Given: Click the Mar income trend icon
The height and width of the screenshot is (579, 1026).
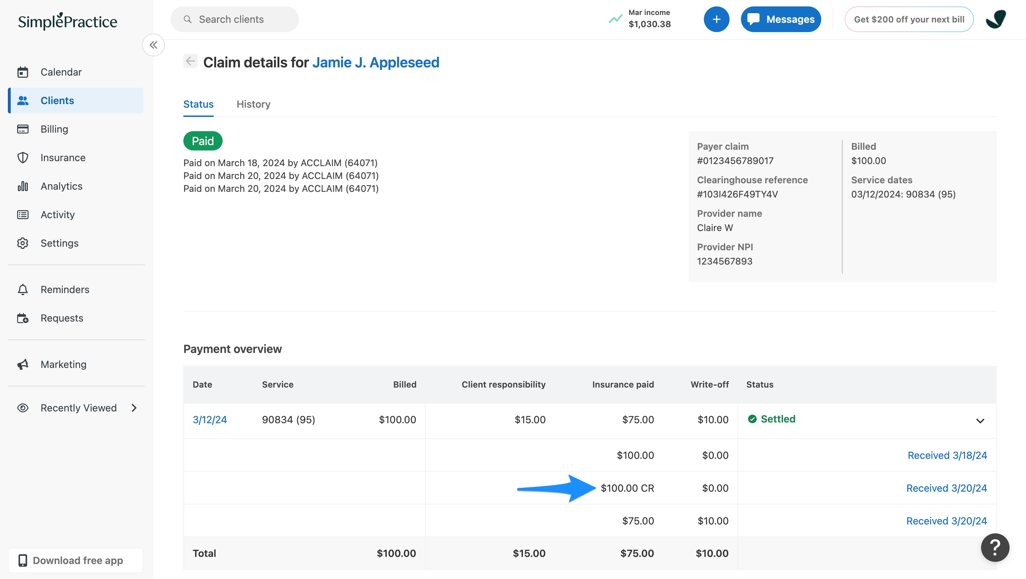Looking at the screenshot, I should [615, 19].
